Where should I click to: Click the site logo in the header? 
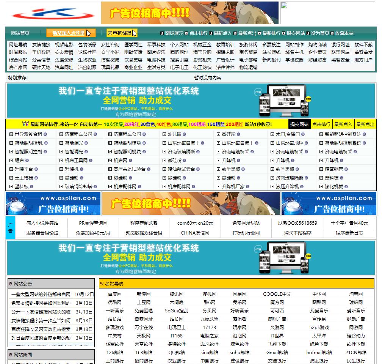53,13
